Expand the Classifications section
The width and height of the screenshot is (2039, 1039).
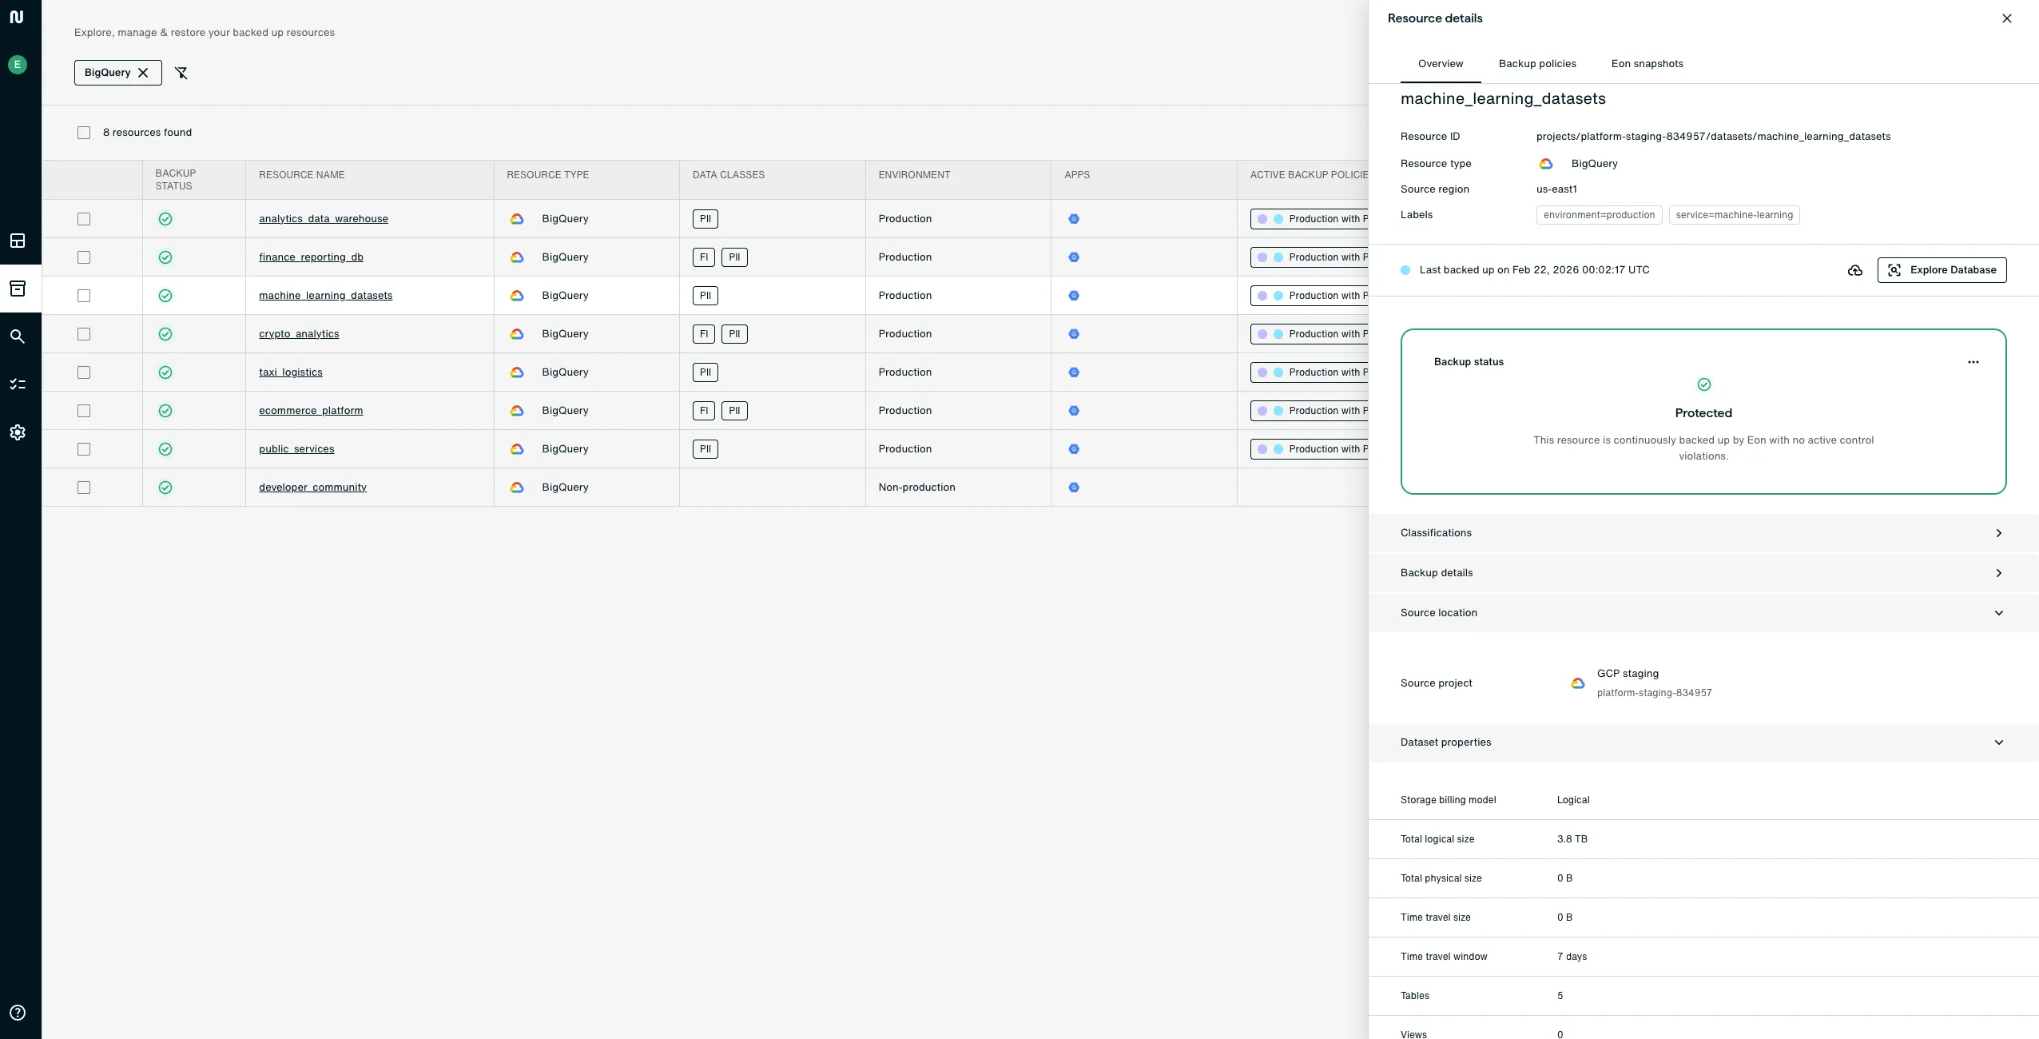point(1703,533)
